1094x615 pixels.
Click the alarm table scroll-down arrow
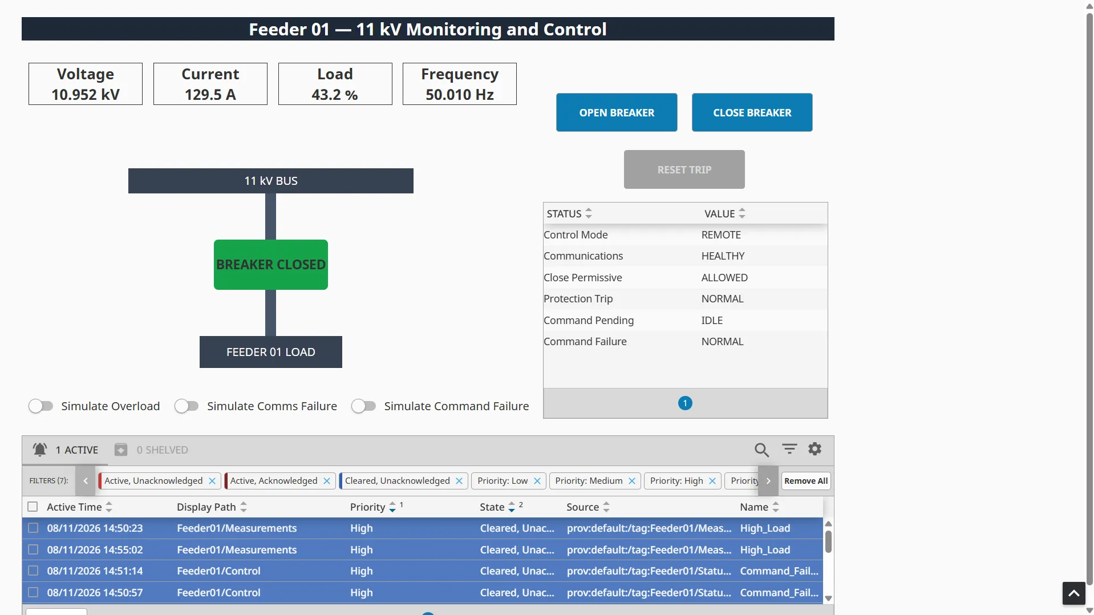click(828, 598)
